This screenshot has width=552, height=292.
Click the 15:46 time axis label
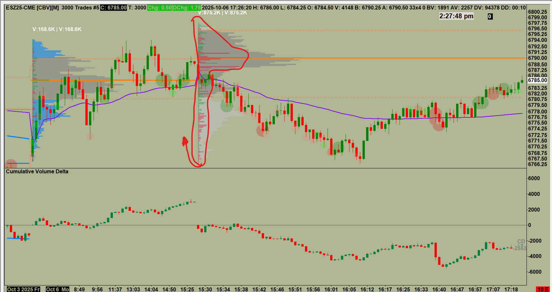[x=277, y=289]
